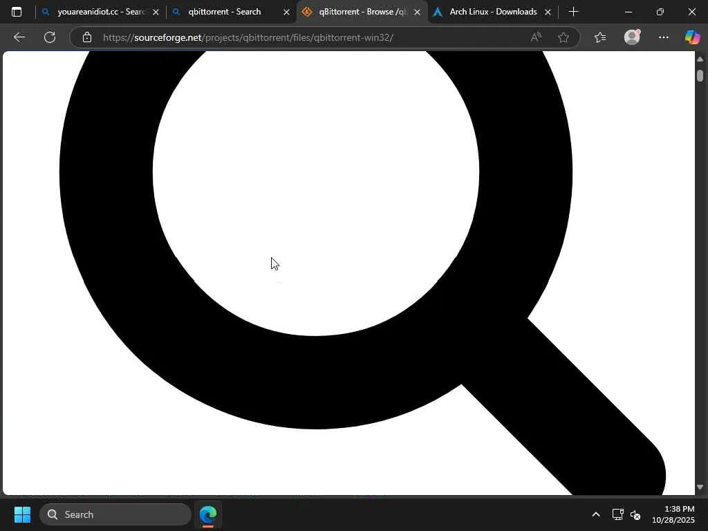Open the browser profile avatar
The width and height of the screenshot is (708, 531).
632,37
